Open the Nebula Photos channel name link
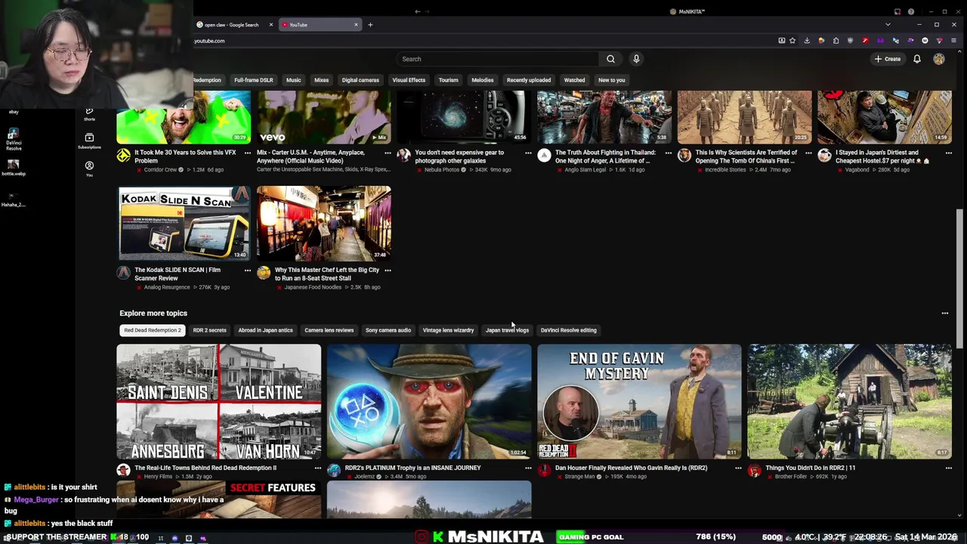Viewport: 967px width, 544px height. point(441,170)
